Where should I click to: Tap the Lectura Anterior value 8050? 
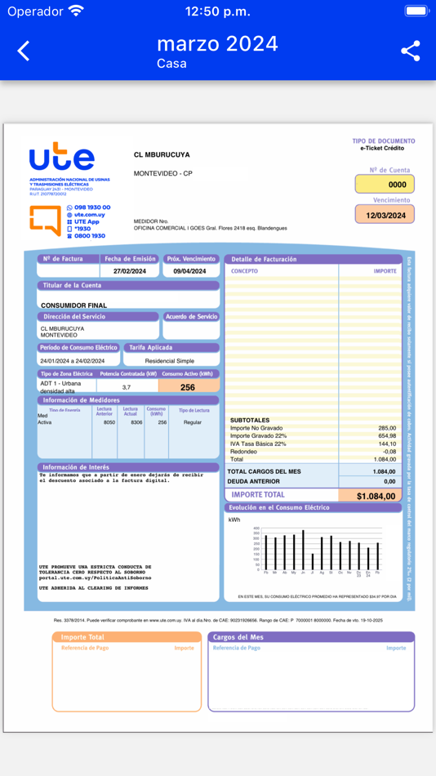[x=109, y=422]
